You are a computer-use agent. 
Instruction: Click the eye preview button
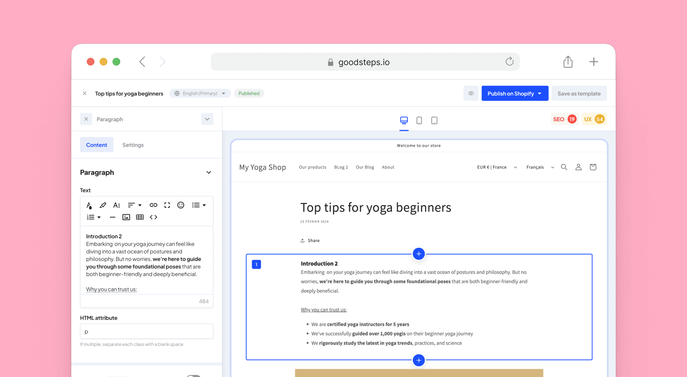point(471,93)
